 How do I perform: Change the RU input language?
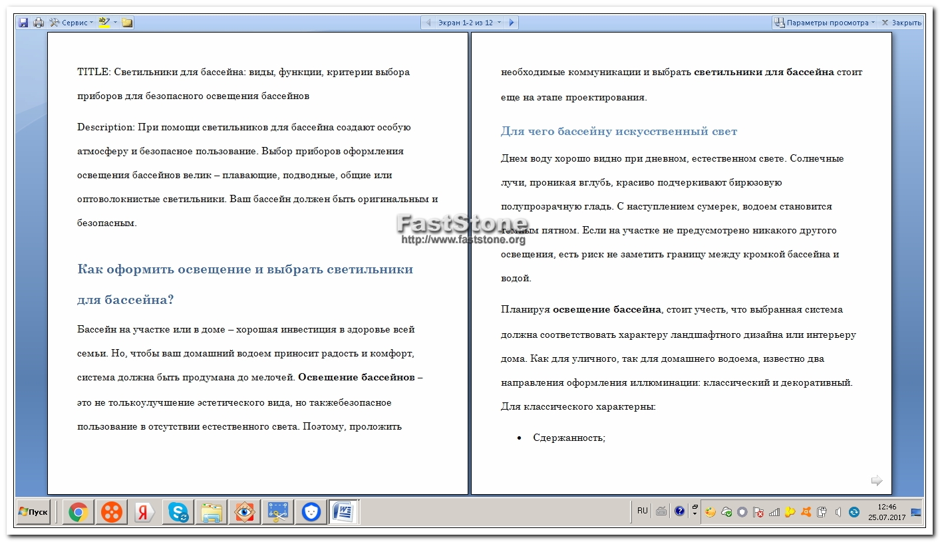coord(642,511)
